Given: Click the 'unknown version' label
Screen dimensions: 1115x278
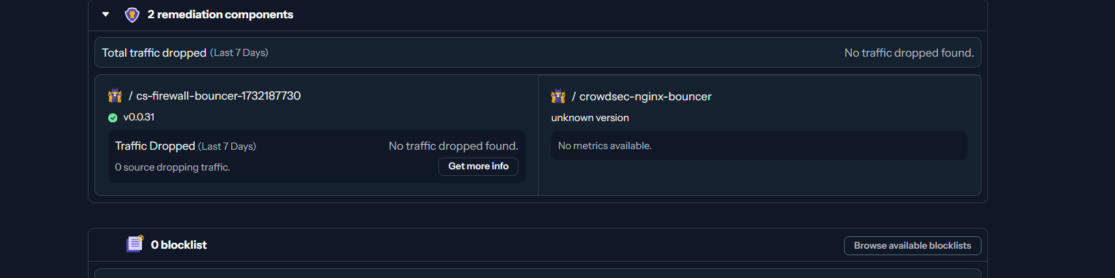Looking at the screenshot, I should [590, 118].
